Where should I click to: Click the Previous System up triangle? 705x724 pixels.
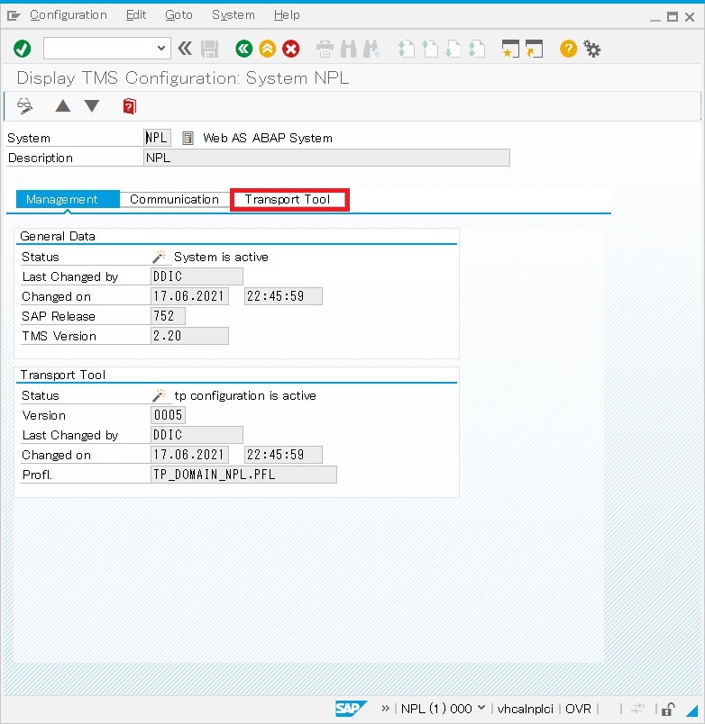(x=63, y=105)
